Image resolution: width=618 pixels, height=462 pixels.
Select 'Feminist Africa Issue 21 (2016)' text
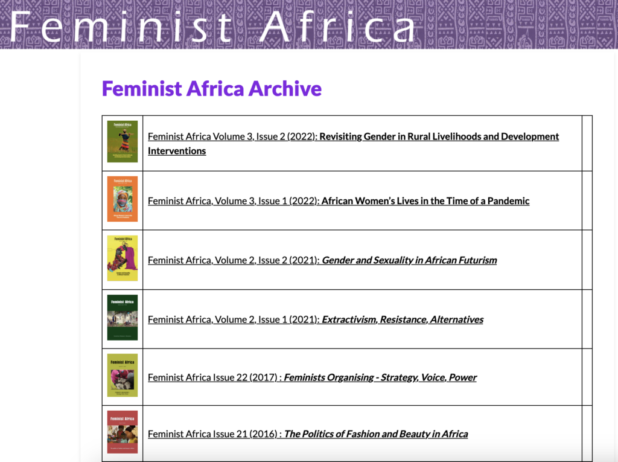pyautogui.click(x=213, y=434)
